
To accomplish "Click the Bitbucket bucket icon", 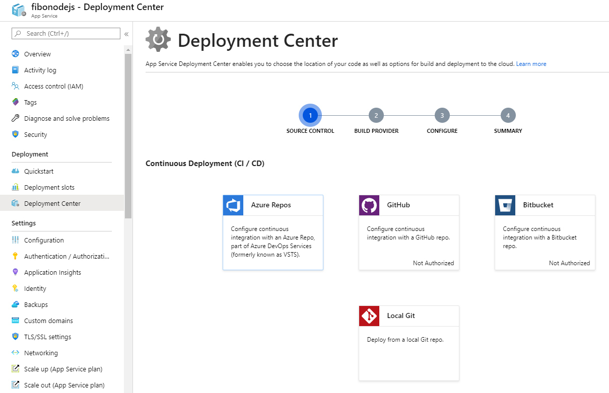I will (505, 205).
